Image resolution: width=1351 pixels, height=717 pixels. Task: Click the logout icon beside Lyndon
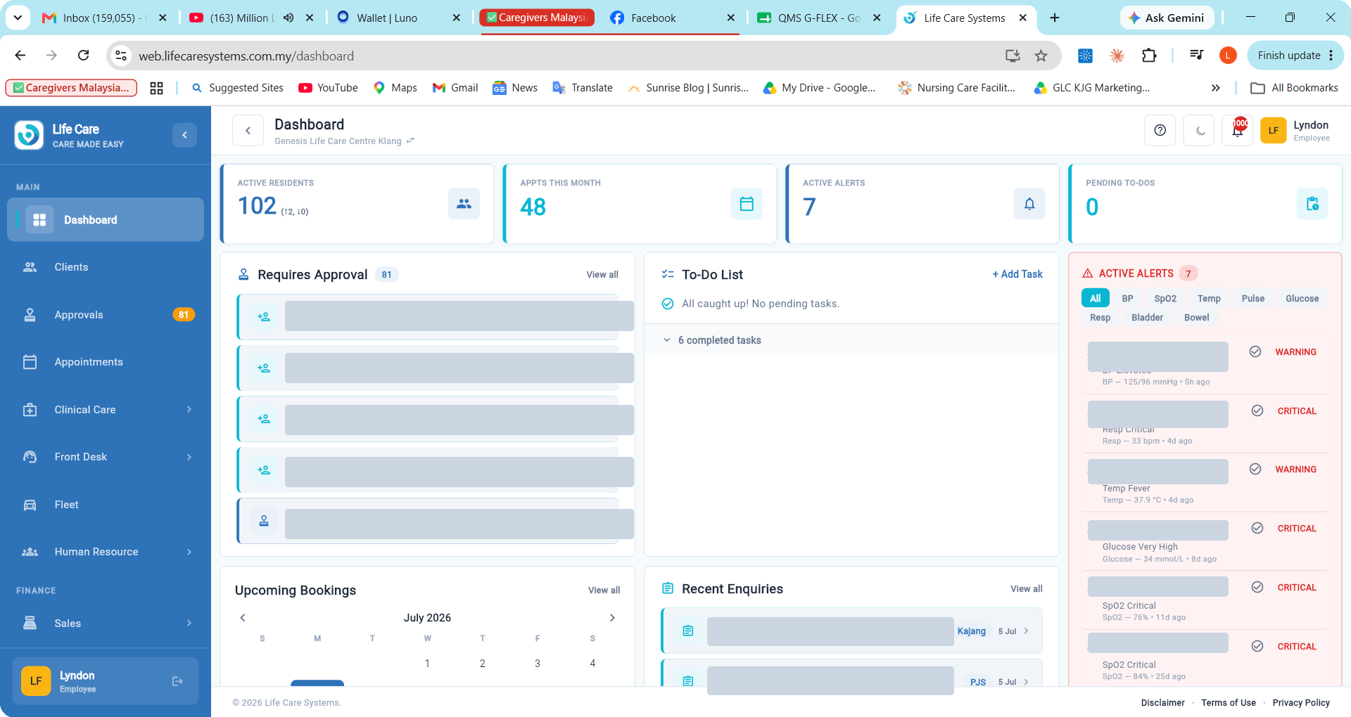[x=177, y=681]
